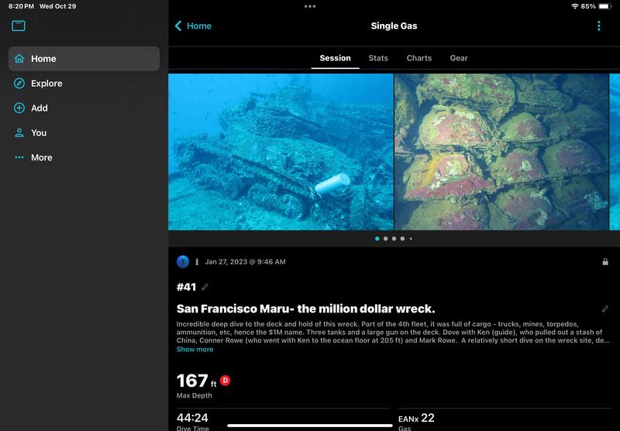Click the Explore compass icon
The height and width of the screenshot is (431, 620).
19,84
